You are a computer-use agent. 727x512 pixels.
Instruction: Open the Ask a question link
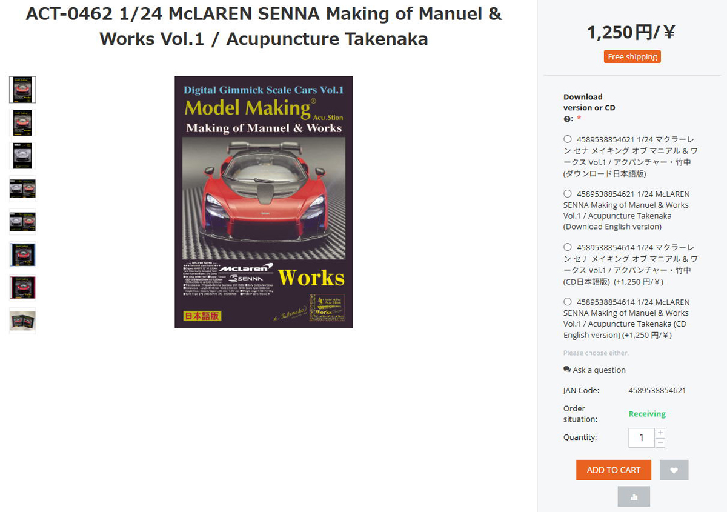tap(599, 370)
